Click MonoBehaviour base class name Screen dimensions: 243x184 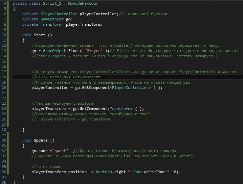pos(83,3)
